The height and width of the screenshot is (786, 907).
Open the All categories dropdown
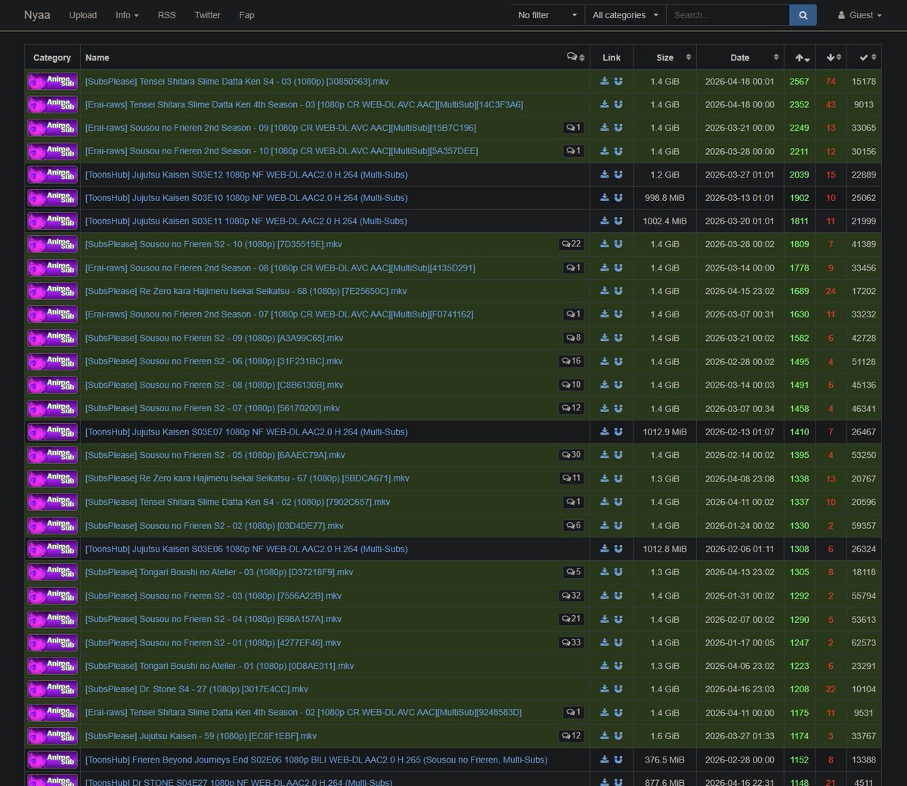626,15
